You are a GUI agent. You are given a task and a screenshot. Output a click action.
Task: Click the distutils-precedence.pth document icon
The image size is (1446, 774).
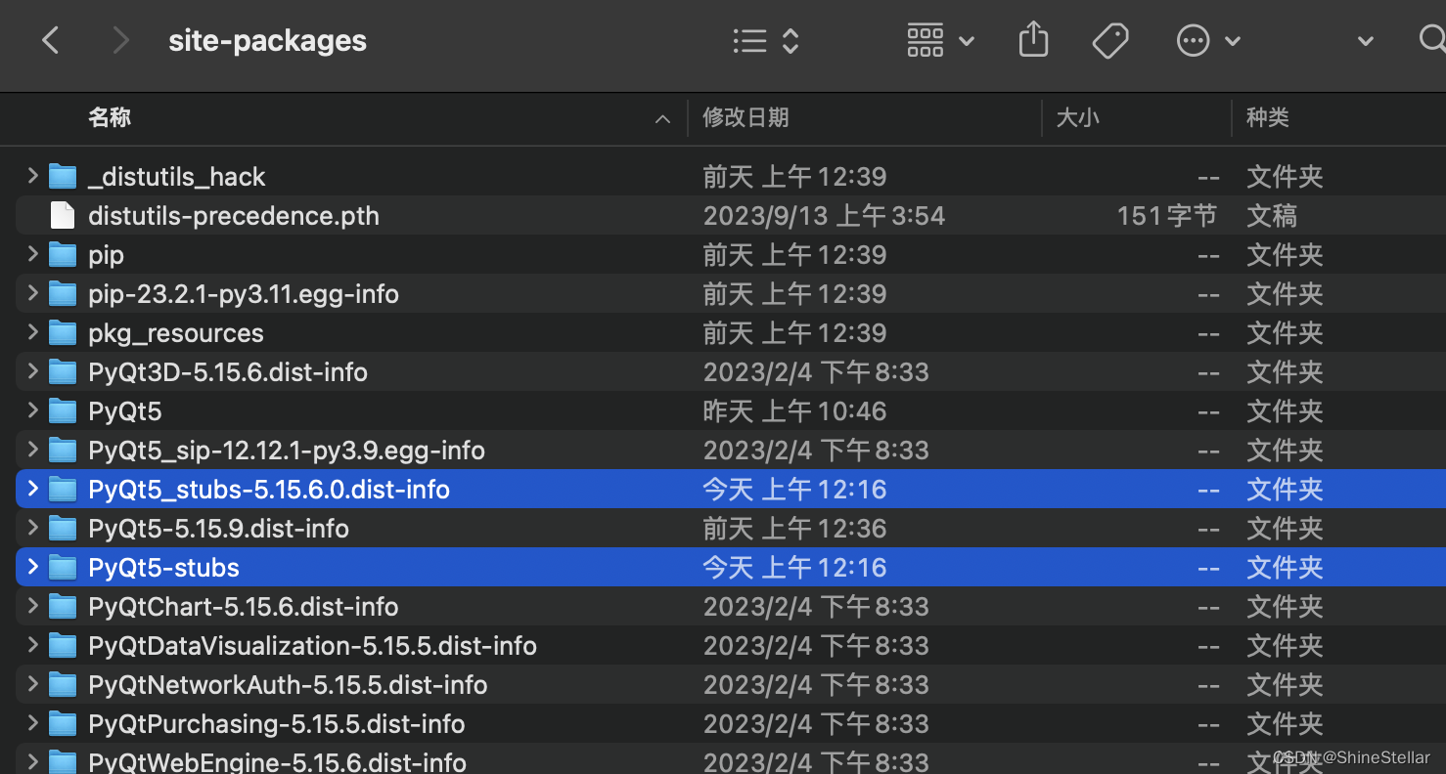click(63, 215)
